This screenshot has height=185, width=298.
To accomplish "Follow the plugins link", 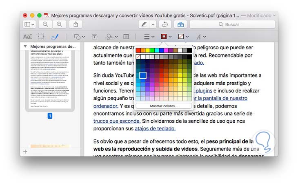I will tap(204, 91).
